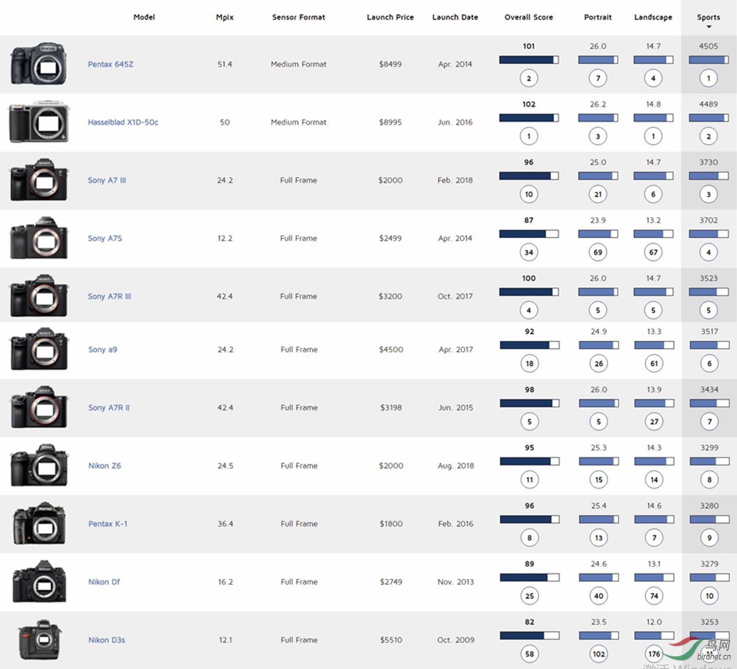
Task: Click the Pentax 645Z camera thumbnail
Action: tap(39, 64)
